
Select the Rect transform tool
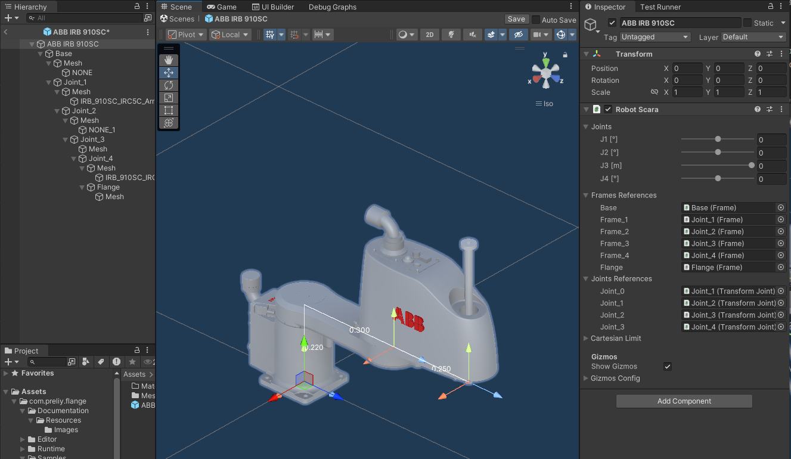169,110
